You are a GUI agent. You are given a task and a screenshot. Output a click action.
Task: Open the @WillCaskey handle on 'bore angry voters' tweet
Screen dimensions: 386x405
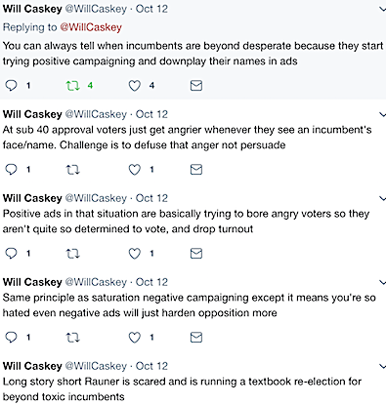pyautogui.click(x=96, y=198)
